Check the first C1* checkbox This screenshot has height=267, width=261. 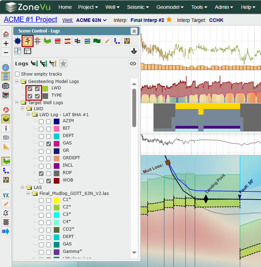41,200
